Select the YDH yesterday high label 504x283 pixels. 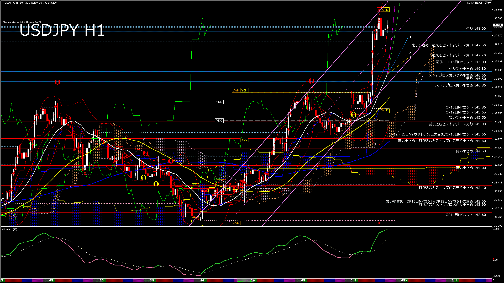244,90
